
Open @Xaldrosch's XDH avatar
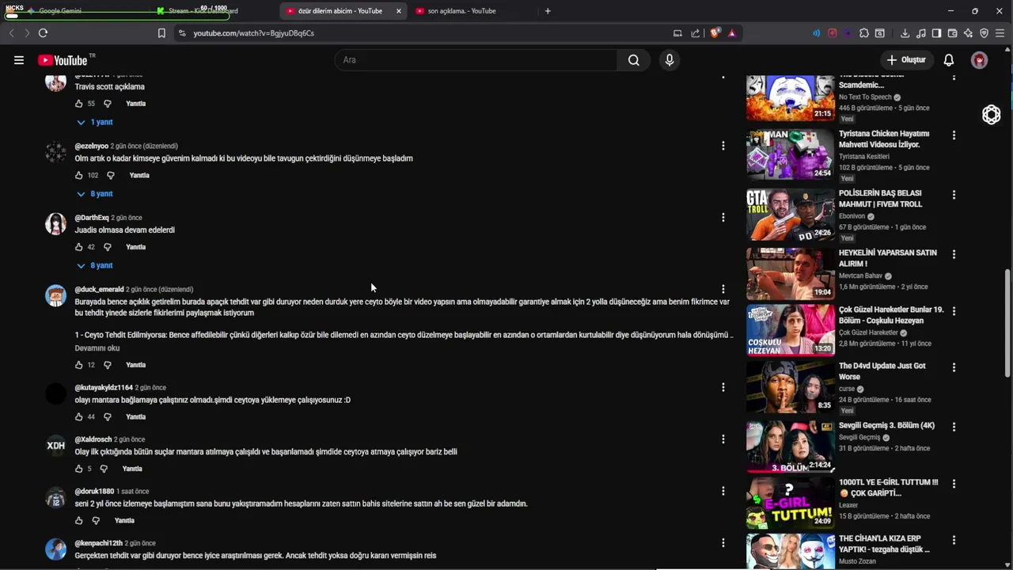55,446
